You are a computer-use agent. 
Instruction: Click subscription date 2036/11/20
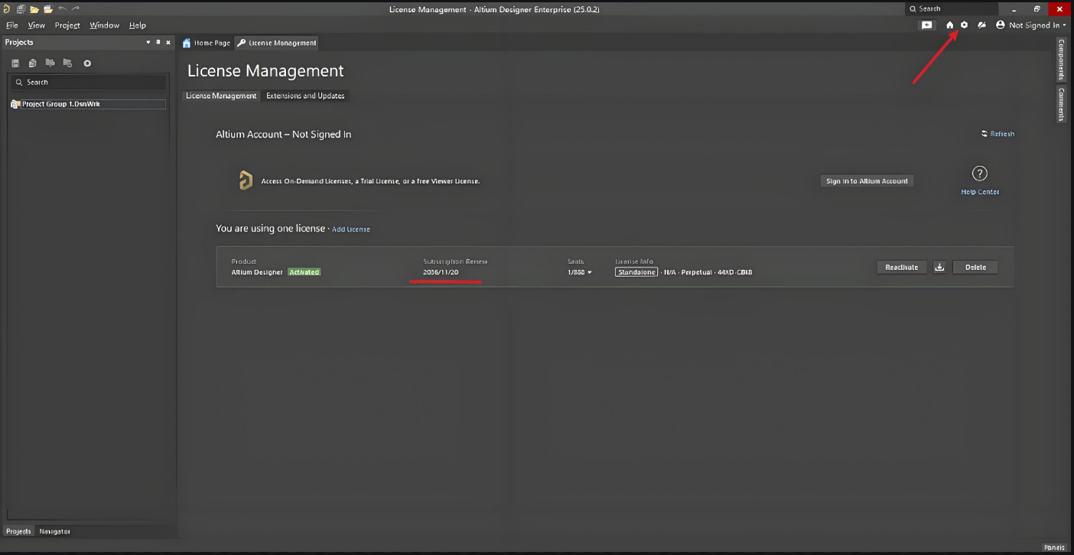pos(441,272)
